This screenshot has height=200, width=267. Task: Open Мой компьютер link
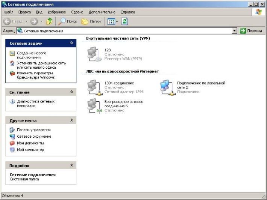coord(30,150)
